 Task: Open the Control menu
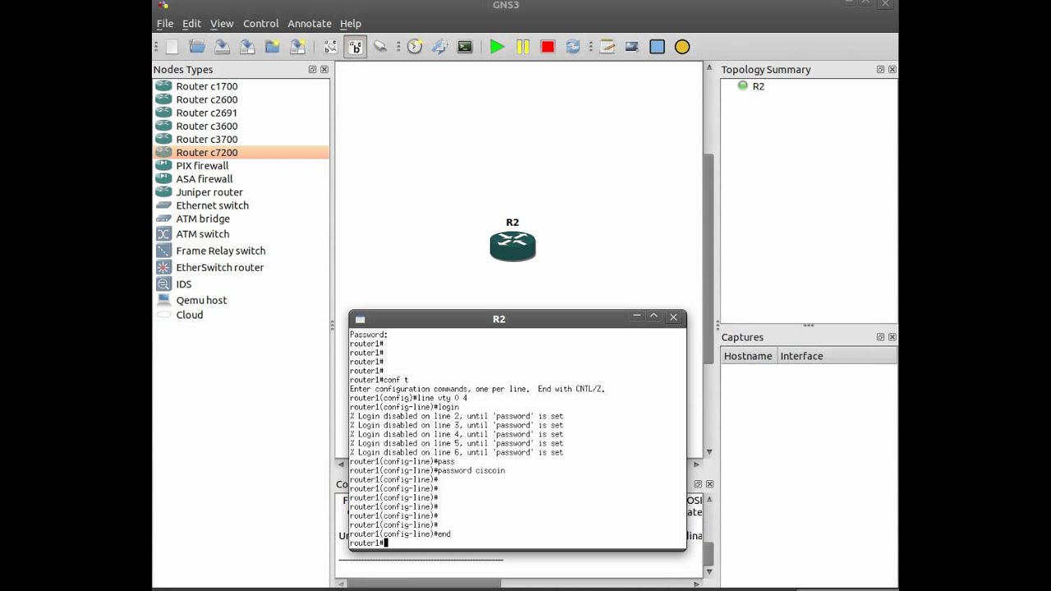[261, 24]
